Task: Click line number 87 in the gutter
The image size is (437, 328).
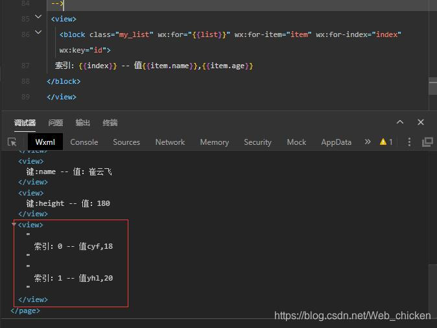Action: [25, 66]
